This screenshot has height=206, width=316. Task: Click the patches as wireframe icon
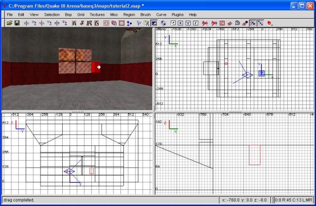230,23
